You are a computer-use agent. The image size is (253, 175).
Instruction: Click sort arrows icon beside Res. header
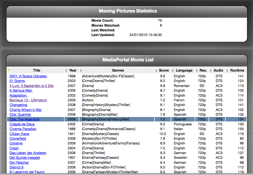pyautogui.click(x=197, y=71)
